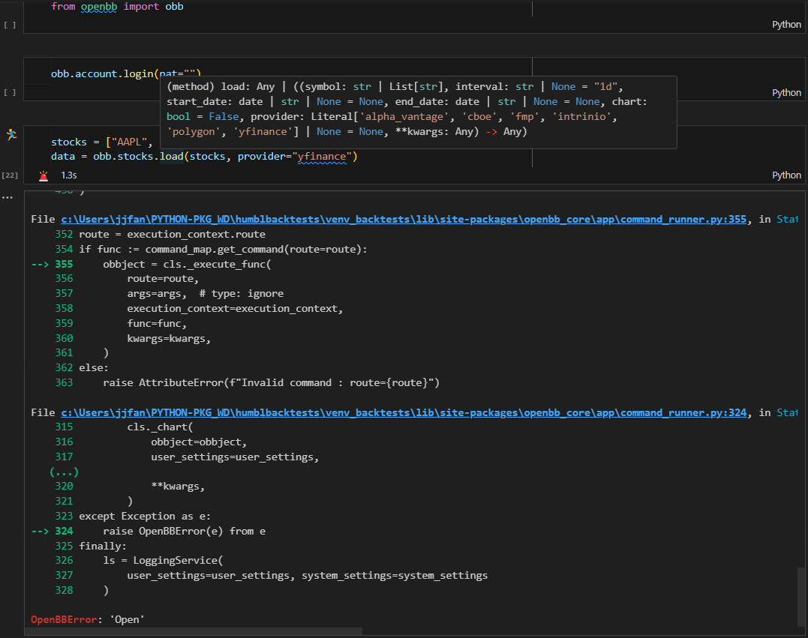808x638 pixels.
Task: Click line 363 'raise AttributeError' in traceback
Action: coord(271,382)
